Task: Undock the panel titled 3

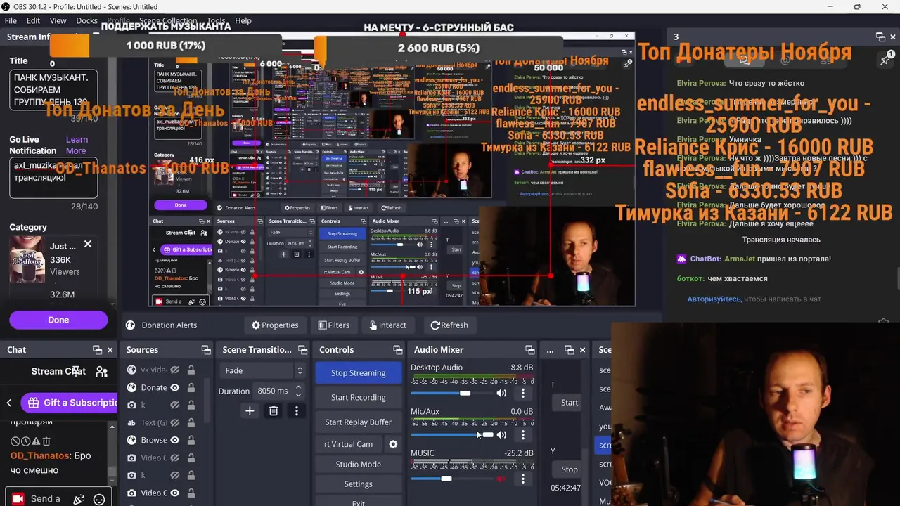Action: click(880, 37)
